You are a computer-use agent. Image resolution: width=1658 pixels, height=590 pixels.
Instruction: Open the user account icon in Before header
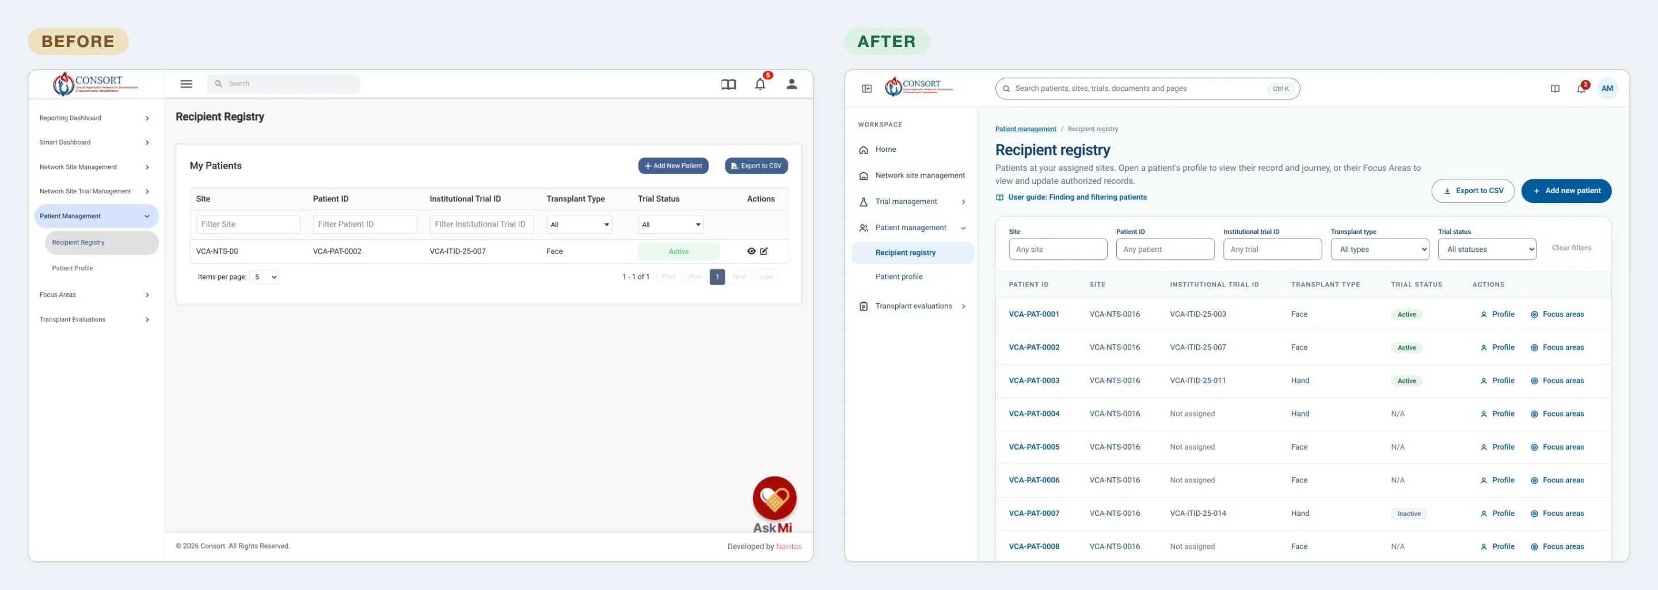click(792, 83)
